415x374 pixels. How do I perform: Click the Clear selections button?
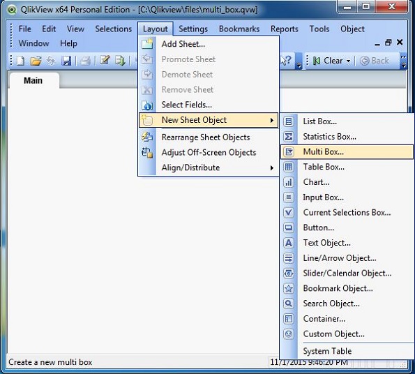pyautogui.click(x=329, y=61)
